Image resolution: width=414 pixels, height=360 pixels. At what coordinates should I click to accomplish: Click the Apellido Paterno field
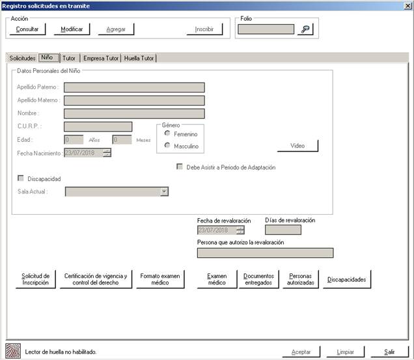(x=134, y=87)
